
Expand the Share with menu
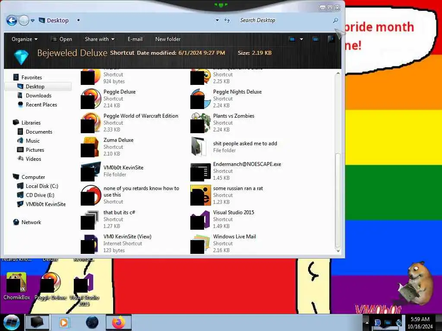coord(100,39)
